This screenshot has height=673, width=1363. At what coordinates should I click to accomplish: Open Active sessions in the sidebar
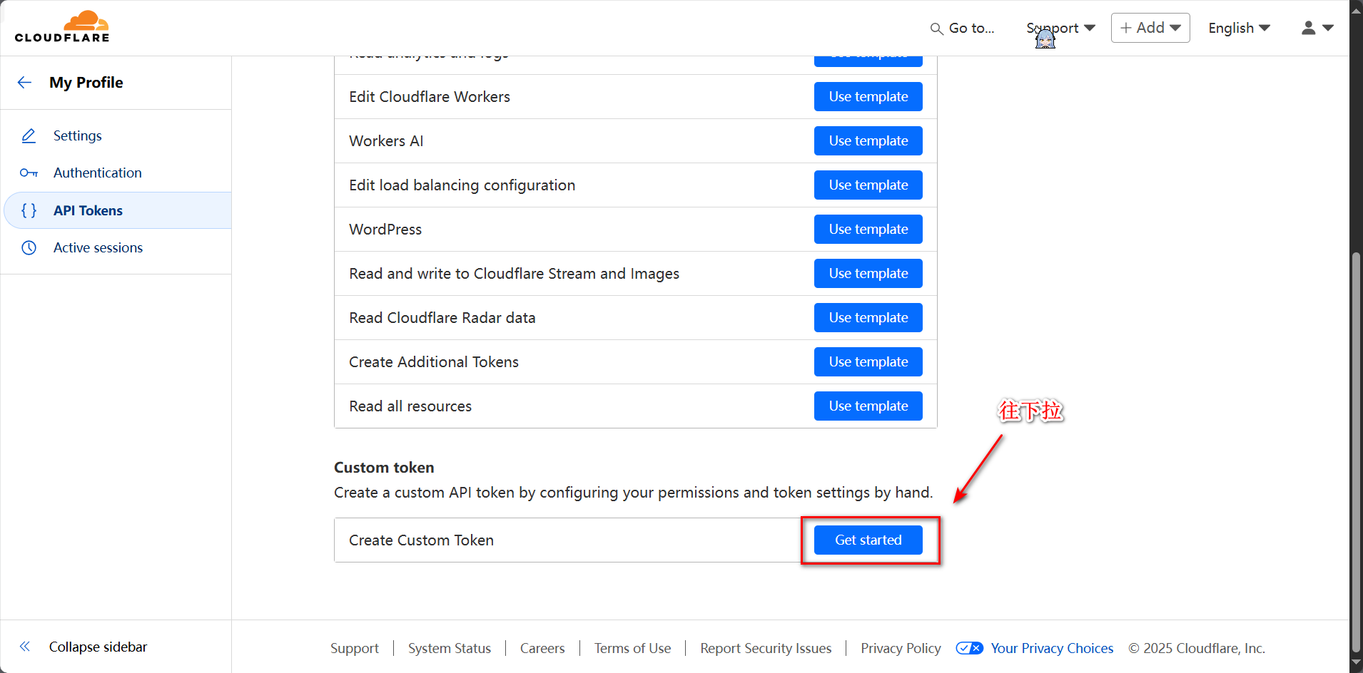tap(98, 247)
